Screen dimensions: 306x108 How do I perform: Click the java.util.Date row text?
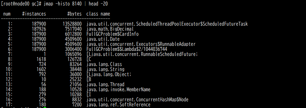[x=103, y=39]
